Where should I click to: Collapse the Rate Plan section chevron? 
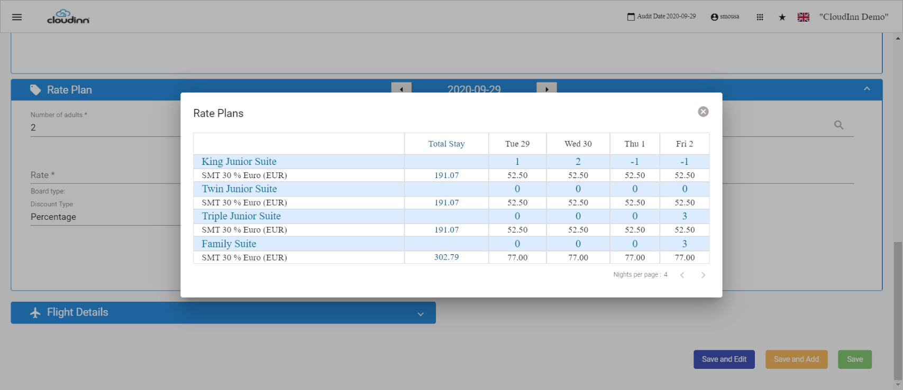pos(866,89)
